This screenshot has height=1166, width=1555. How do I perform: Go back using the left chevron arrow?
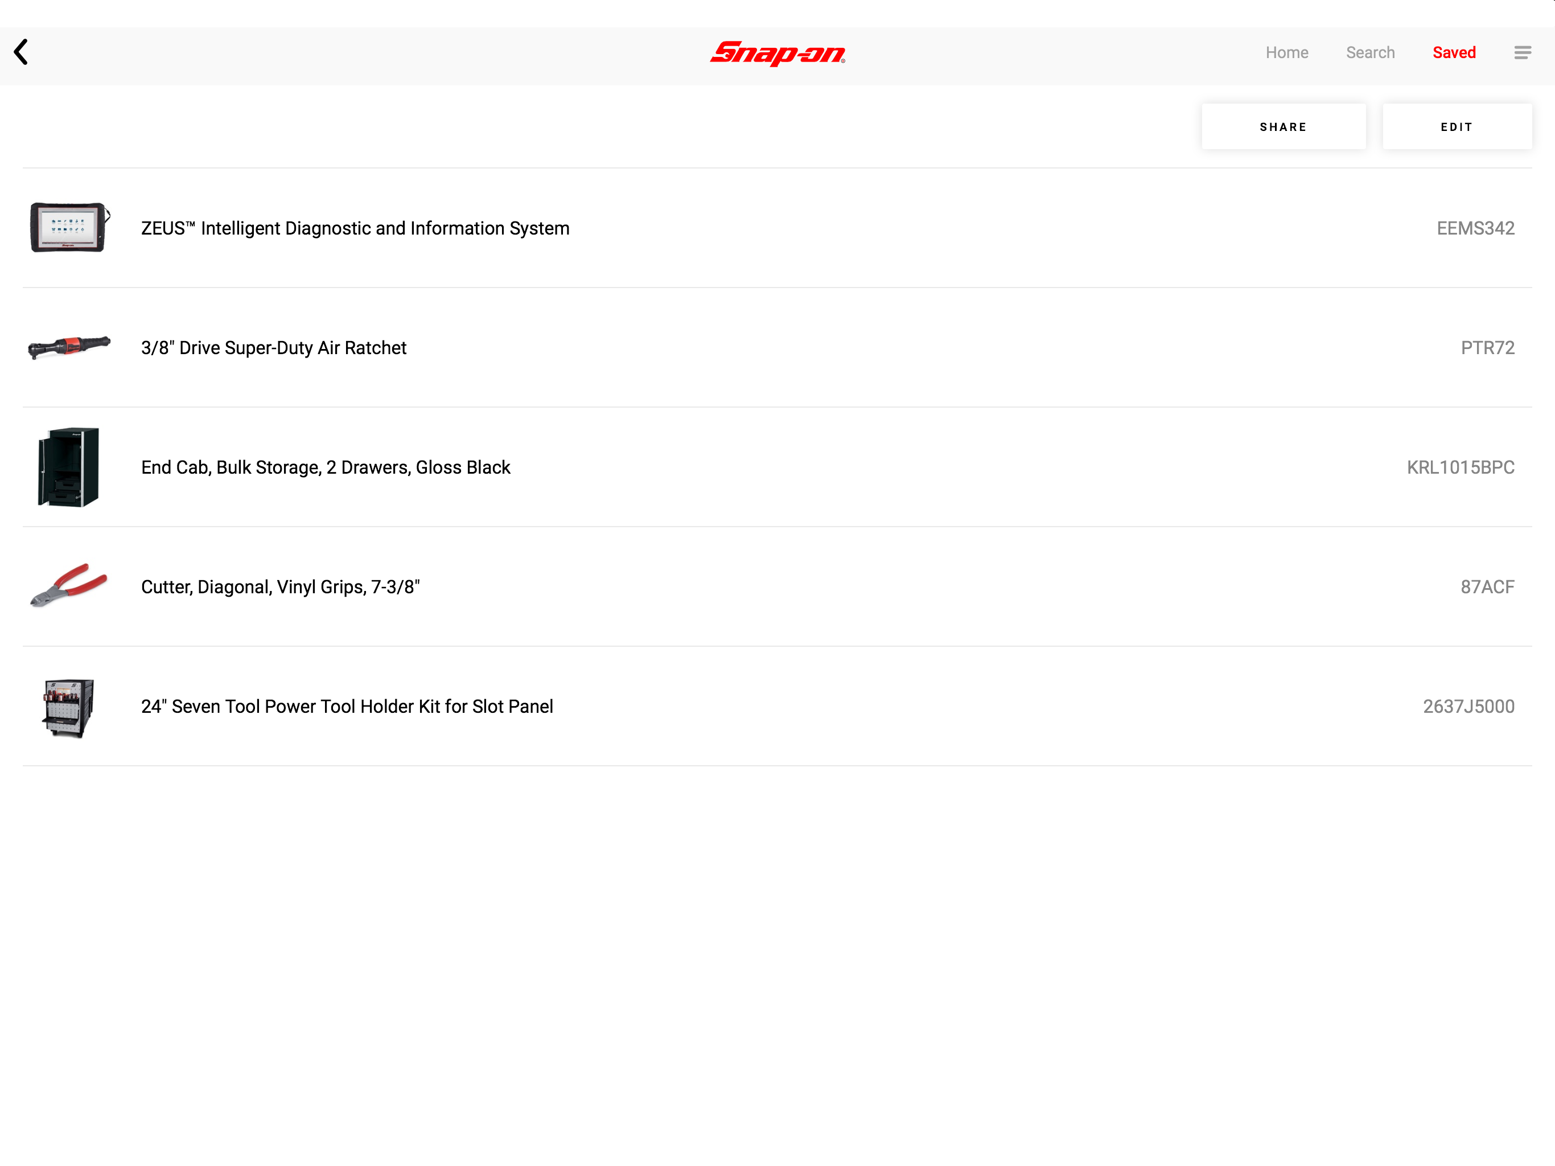point(21,52)
